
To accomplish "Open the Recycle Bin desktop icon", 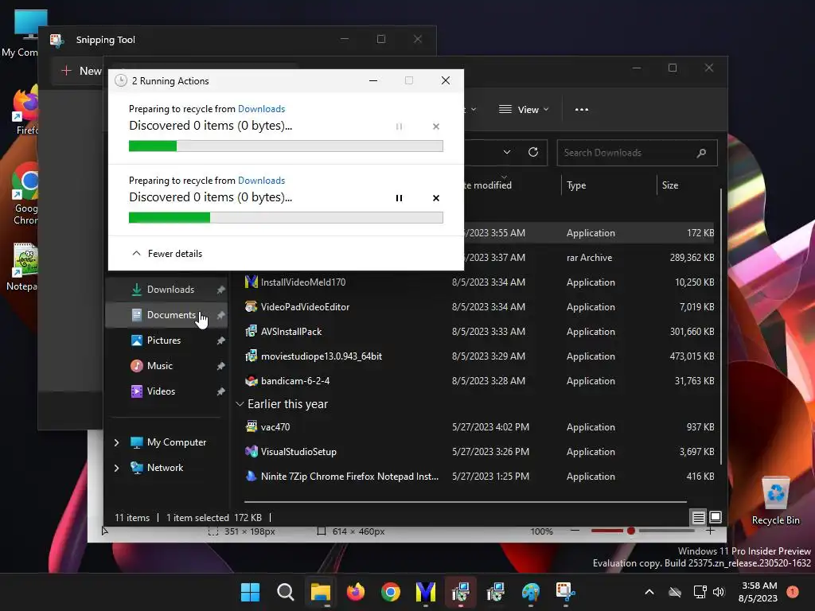I will click(775, 501).
